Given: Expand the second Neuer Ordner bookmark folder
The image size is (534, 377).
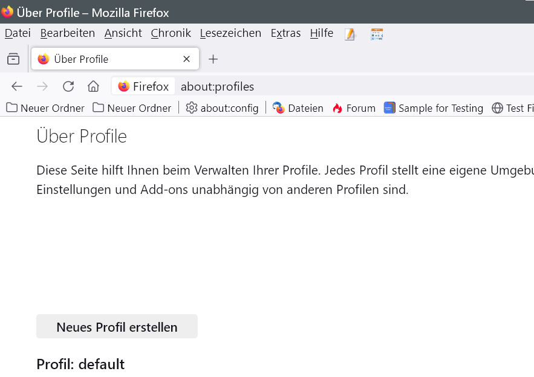Looking at the screenshot, I should tap(132, 108).
